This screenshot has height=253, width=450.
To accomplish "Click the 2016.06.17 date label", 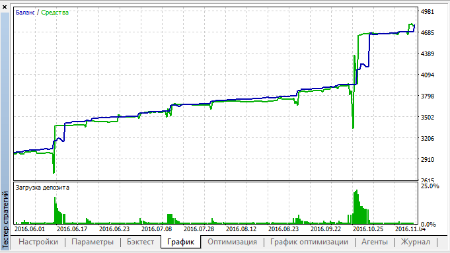I will (x=72, y=229).
